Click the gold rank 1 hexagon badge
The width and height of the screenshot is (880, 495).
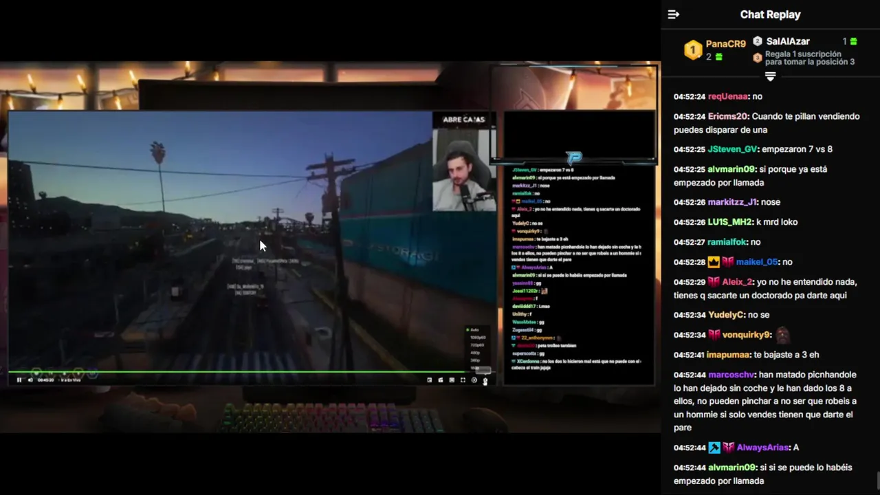click(x=693, y=49)
